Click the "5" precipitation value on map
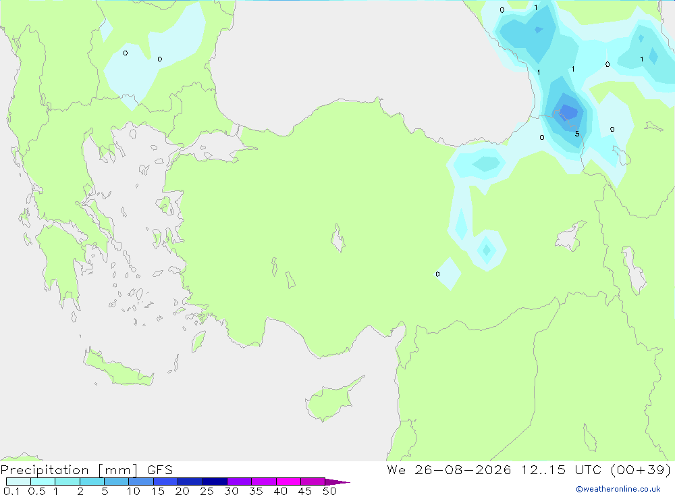The width and height of the screenshot is (675, 495). (x=577, y=134)
